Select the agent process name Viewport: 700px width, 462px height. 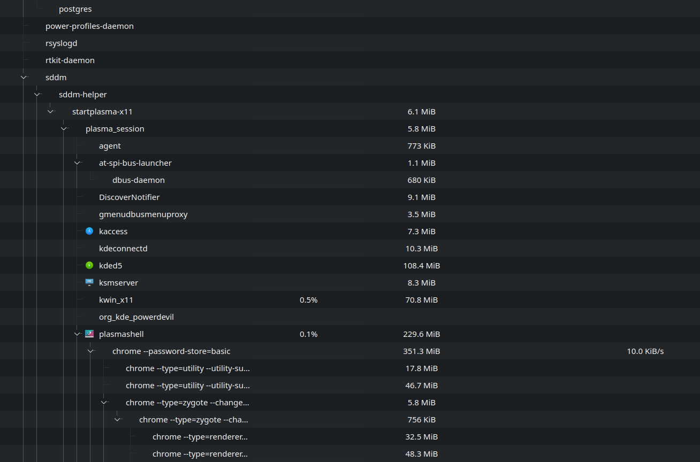tap(110, 145)
